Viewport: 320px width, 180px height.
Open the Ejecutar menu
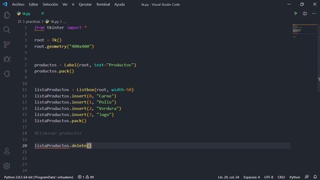click(85, 4)
